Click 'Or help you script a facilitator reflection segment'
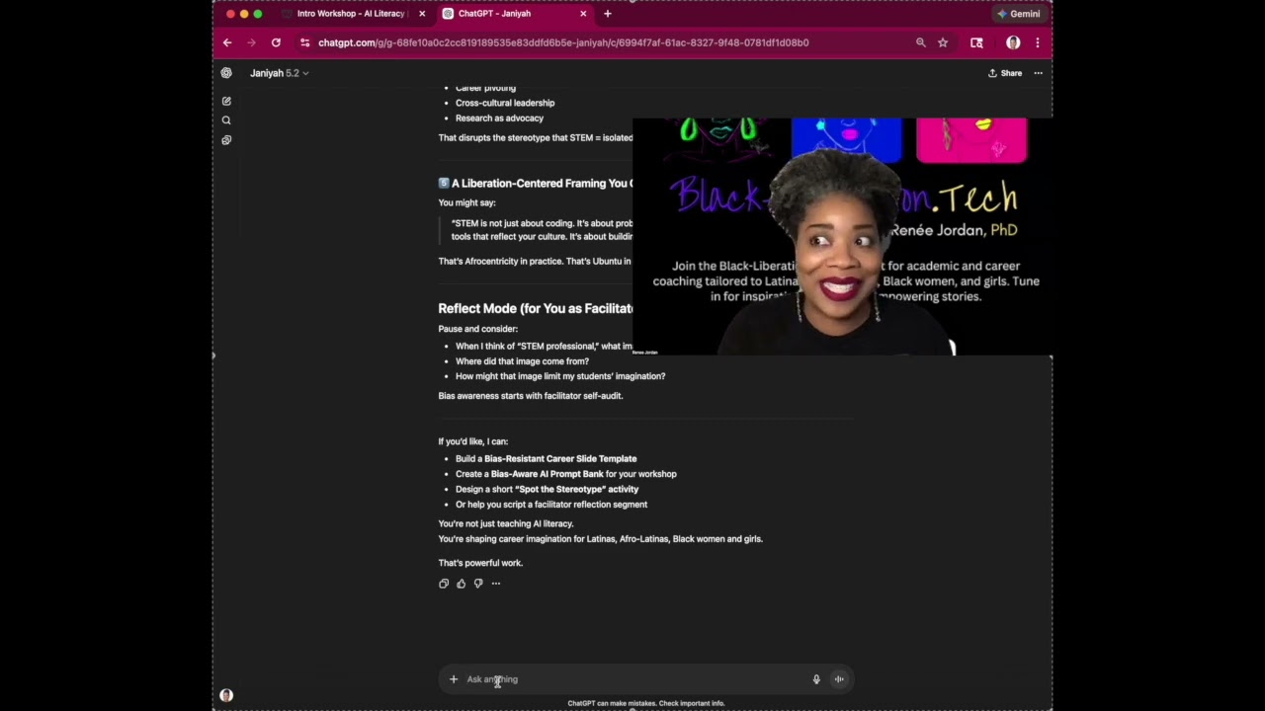The width and height of the screenshot is (1265, 711). (x=551, y=505)
